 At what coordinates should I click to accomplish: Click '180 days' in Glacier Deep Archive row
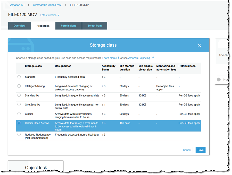coord(125,123)
